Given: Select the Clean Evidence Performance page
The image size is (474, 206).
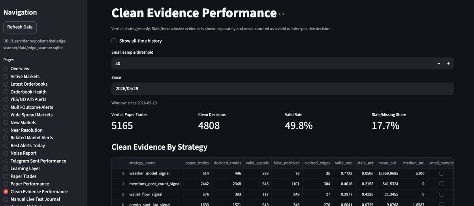Looking at the screenshot, I should (35, 192).
